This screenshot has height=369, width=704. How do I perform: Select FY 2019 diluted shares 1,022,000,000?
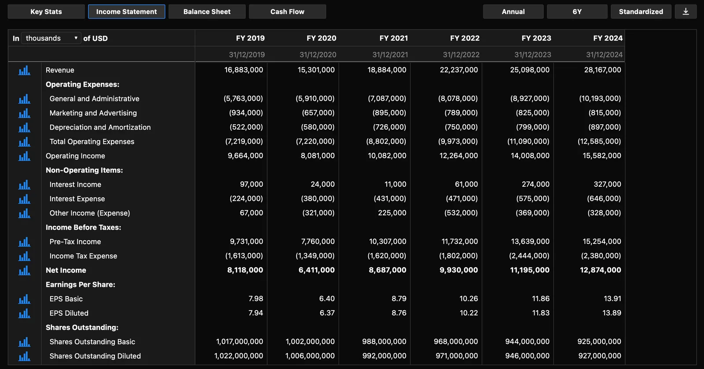pos(239,355)
